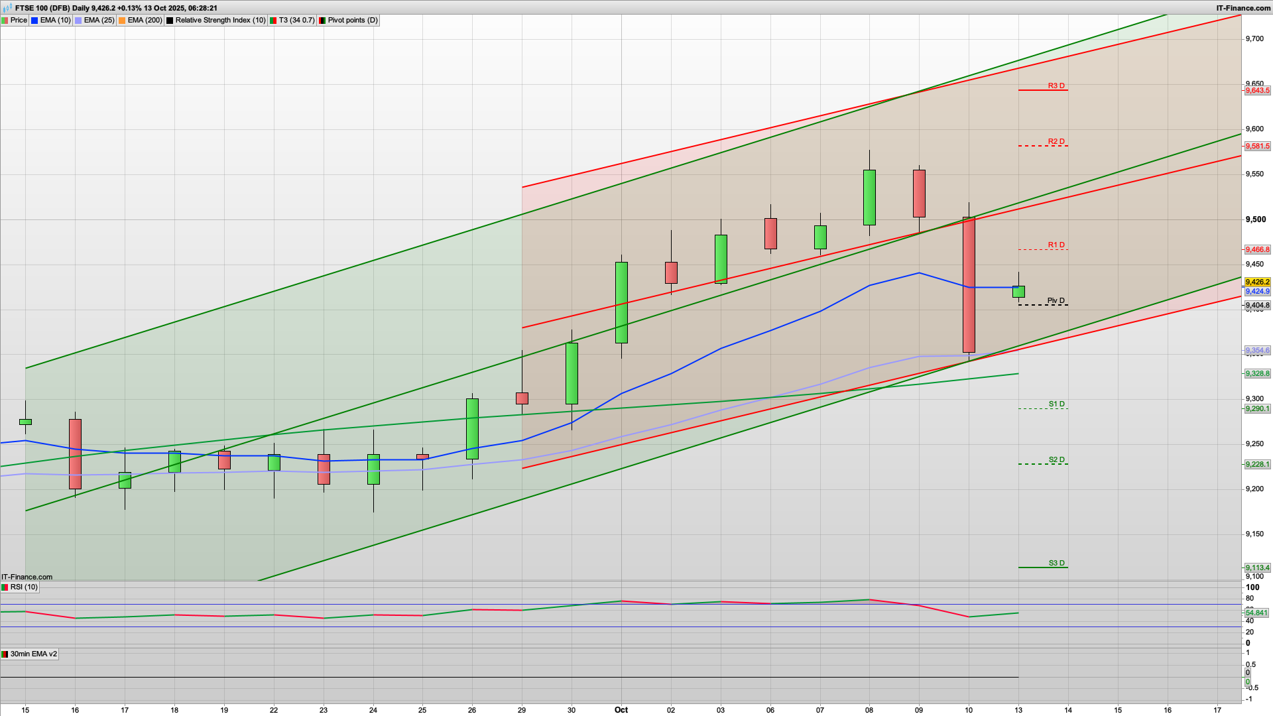Click the R1 D resistance label

click(x=1056, y=245)
